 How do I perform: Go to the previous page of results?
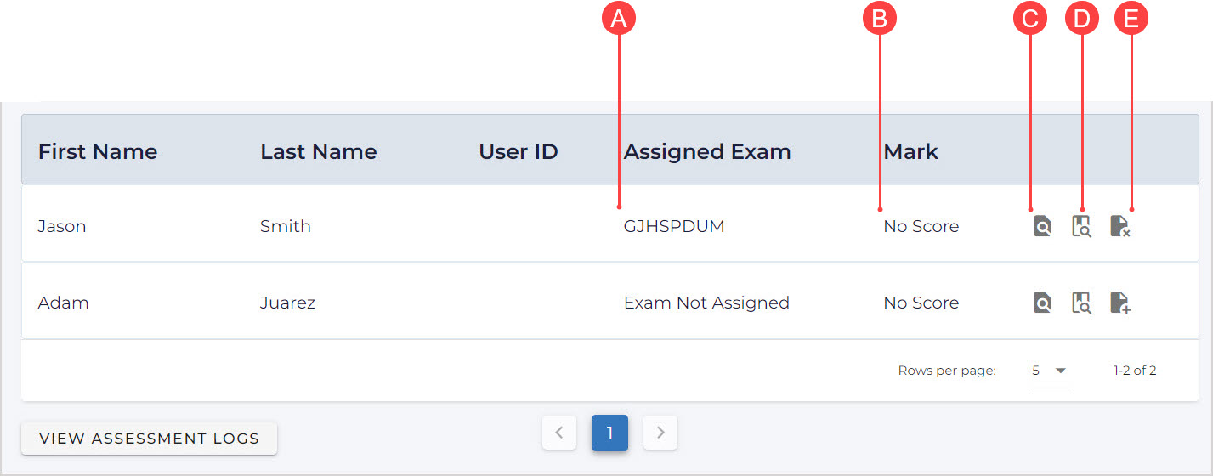(559, 433)
